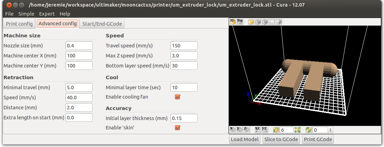The image size is (384, 147).
Task: Click the Max Z speed input field
Action: (184, 56)
